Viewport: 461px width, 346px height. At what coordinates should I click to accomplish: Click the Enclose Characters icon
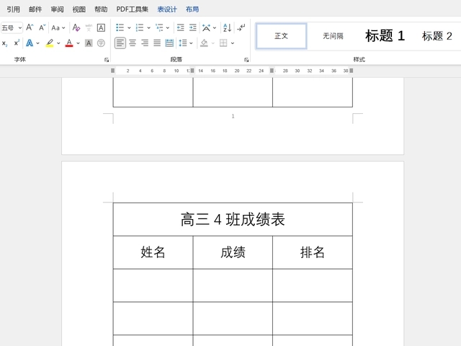pyautogui.click(x=101, y=43)
